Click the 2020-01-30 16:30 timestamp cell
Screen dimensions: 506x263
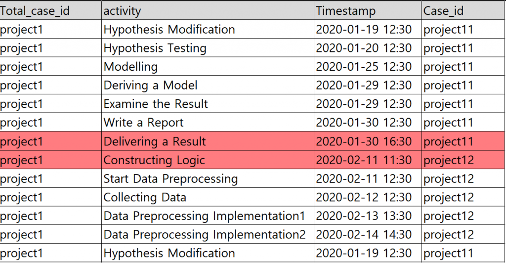(363, 141)
